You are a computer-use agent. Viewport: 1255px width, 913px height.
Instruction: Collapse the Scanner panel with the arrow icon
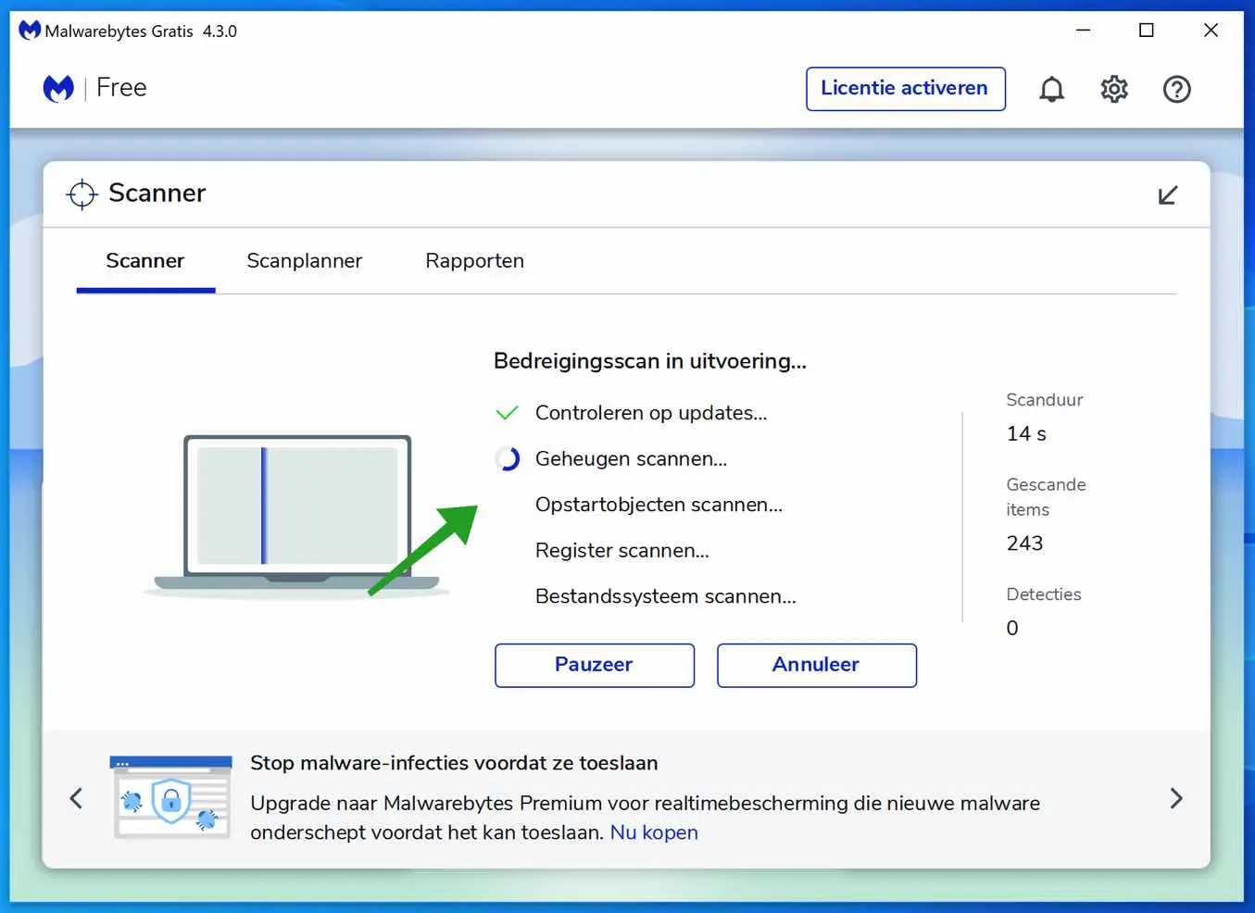pyautogui.click(x=1168, y=194)
